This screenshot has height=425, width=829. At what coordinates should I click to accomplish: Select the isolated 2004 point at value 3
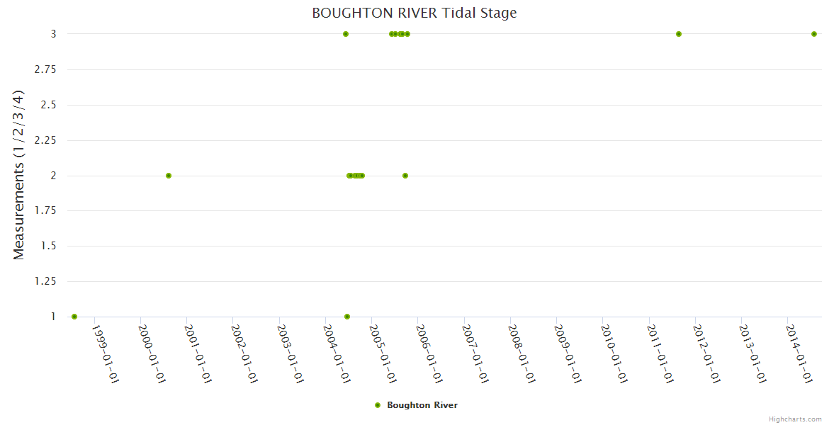346,34
